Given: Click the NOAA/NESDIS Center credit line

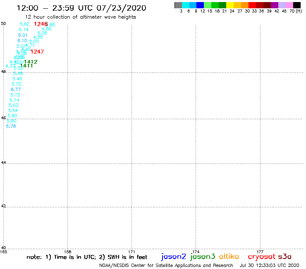Looking at the screenshot, I should point(166,266).
